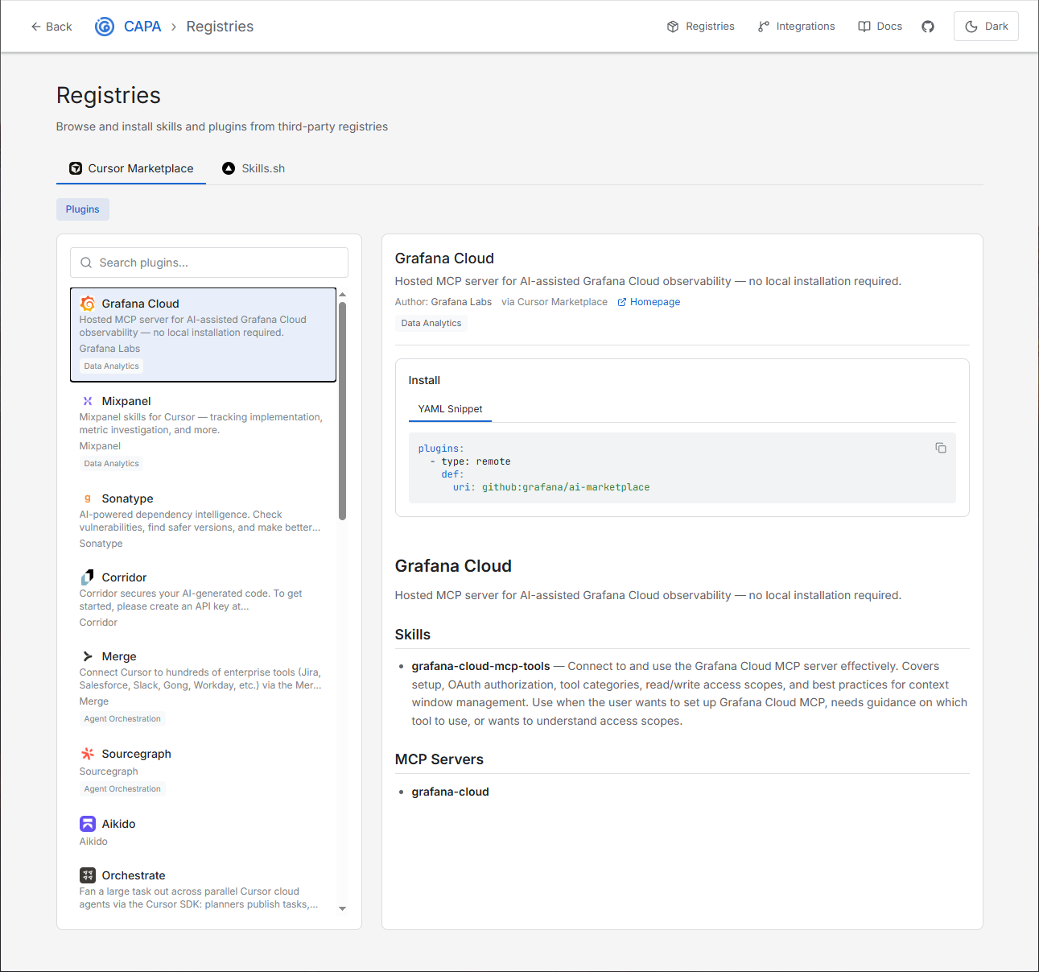The height and width of the screenshot is (972, 1039).
Task: Toggle Dark theme button
Action: [986, 27]
